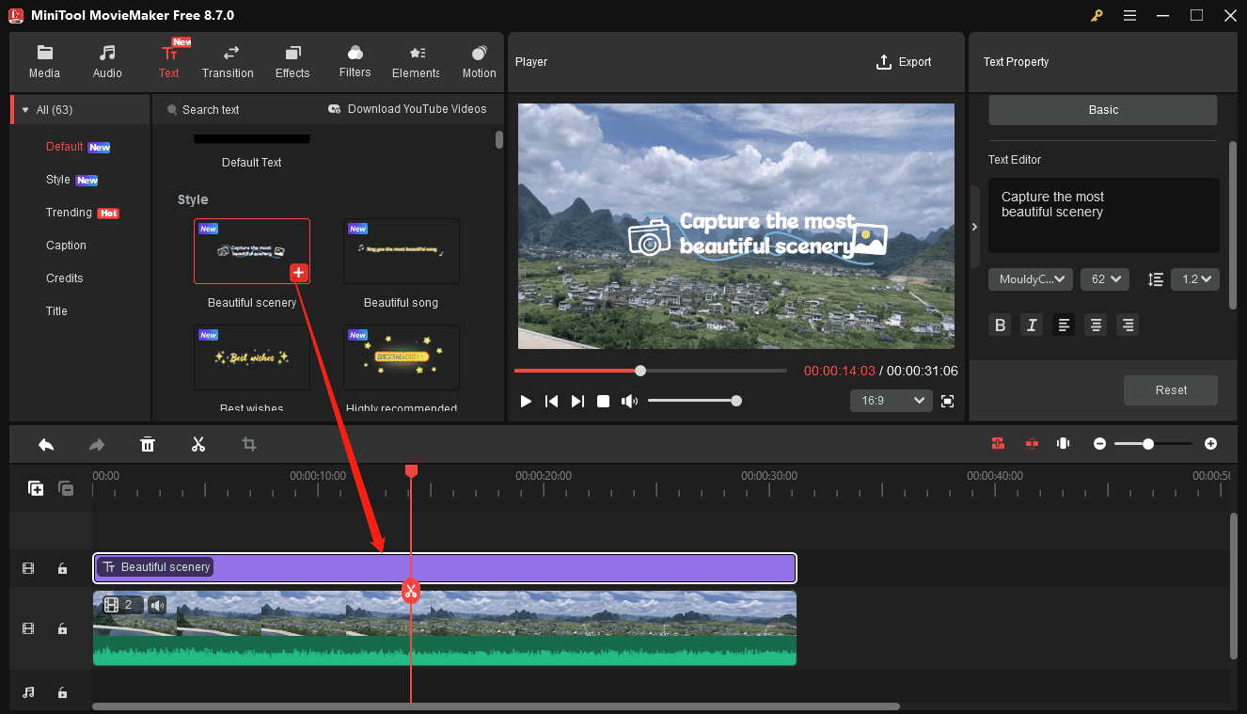Zoom out the timeline
This screenshot has height=714, width=1247.
click(x=1099, y=443)
